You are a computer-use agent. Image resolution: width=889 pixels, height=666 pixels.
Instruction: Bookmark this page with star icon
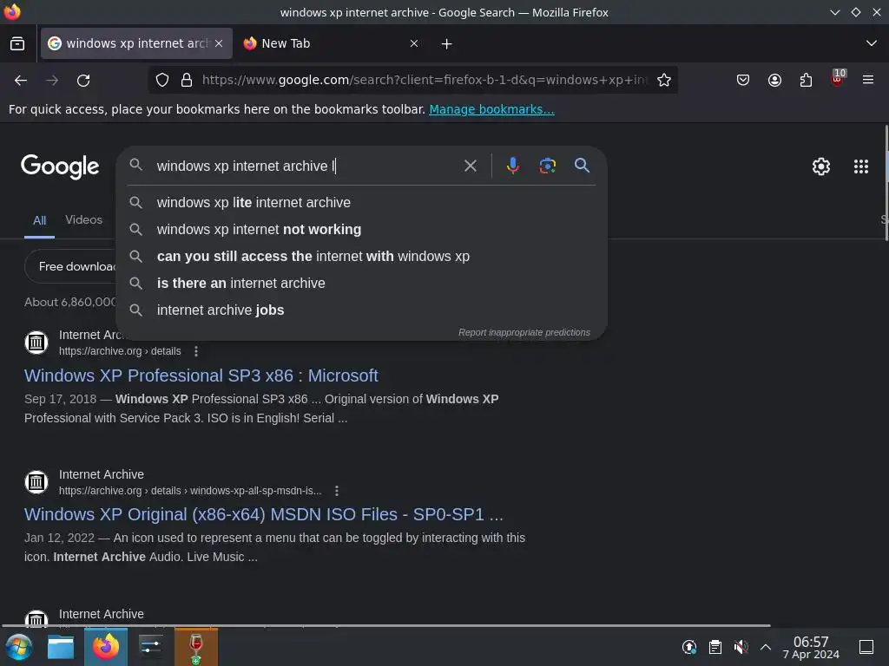[x=664, y=81]
